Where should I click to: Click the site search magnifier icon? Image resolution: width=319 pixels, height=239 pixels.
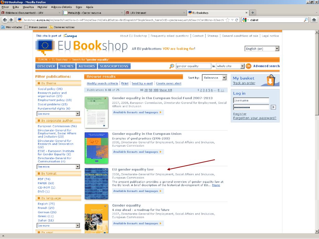coord(172,66)
